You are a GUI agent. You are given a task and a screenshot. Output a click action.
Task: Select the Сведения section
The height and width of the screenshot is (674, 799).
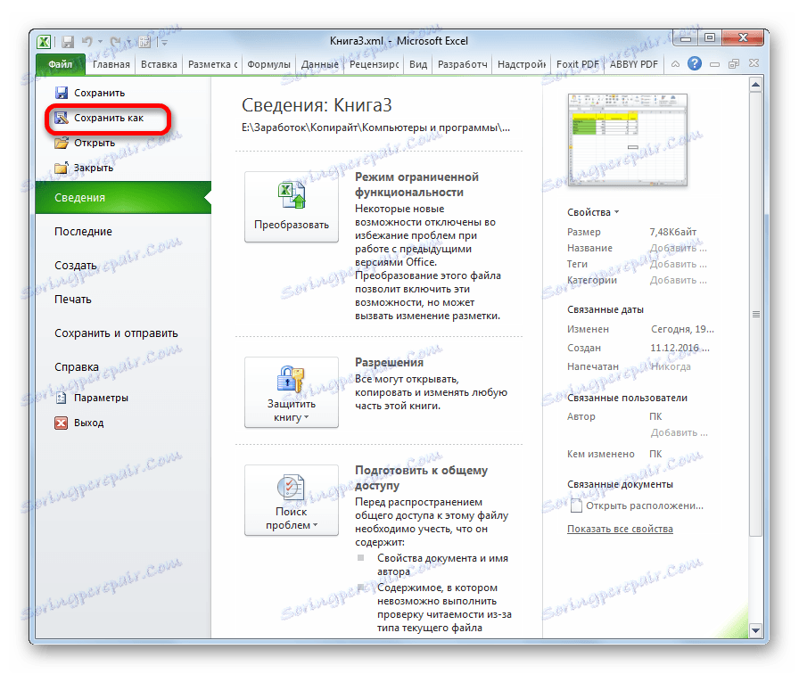(x=123, y=198)
